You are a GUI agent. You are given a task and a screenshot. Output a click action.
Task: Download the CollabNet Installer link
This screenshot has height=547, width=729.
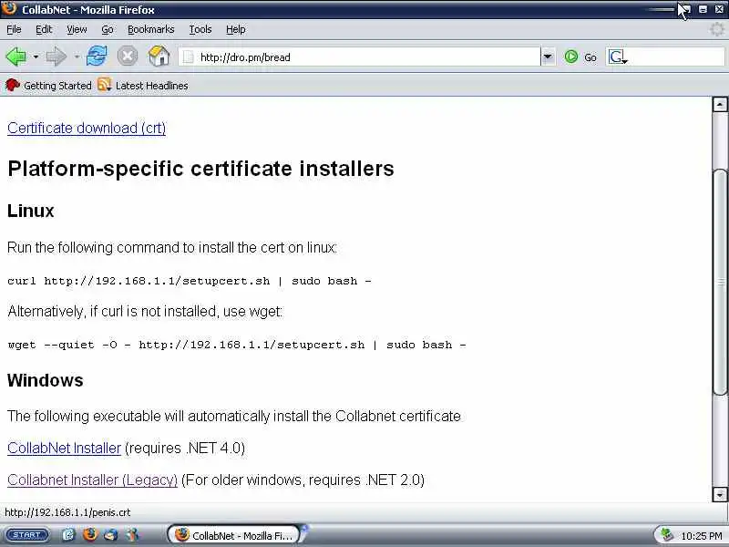[x=64, y=448]
